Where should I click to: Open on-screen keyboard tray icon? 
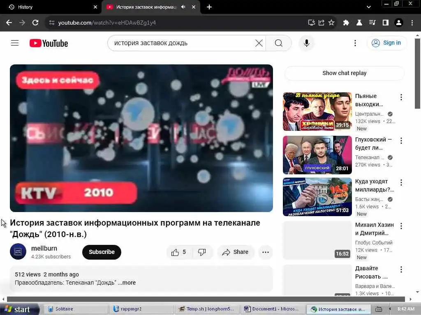pos(379,309)
